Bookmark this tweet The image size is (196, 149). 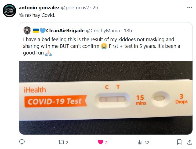point(179,142)
